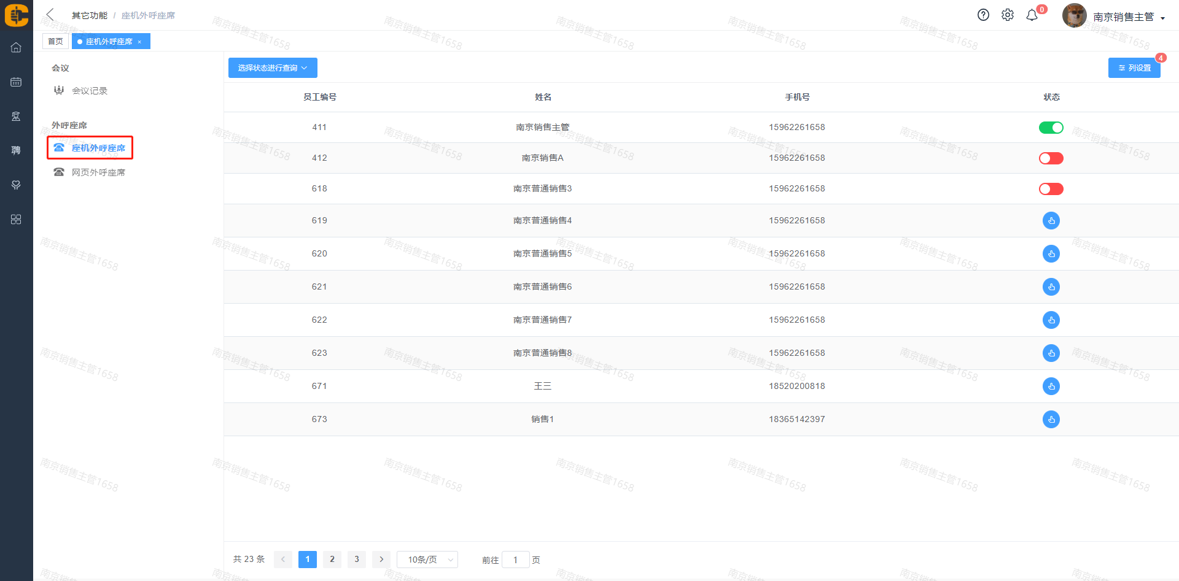Click the help question mark icon

(x=983, y=15)
